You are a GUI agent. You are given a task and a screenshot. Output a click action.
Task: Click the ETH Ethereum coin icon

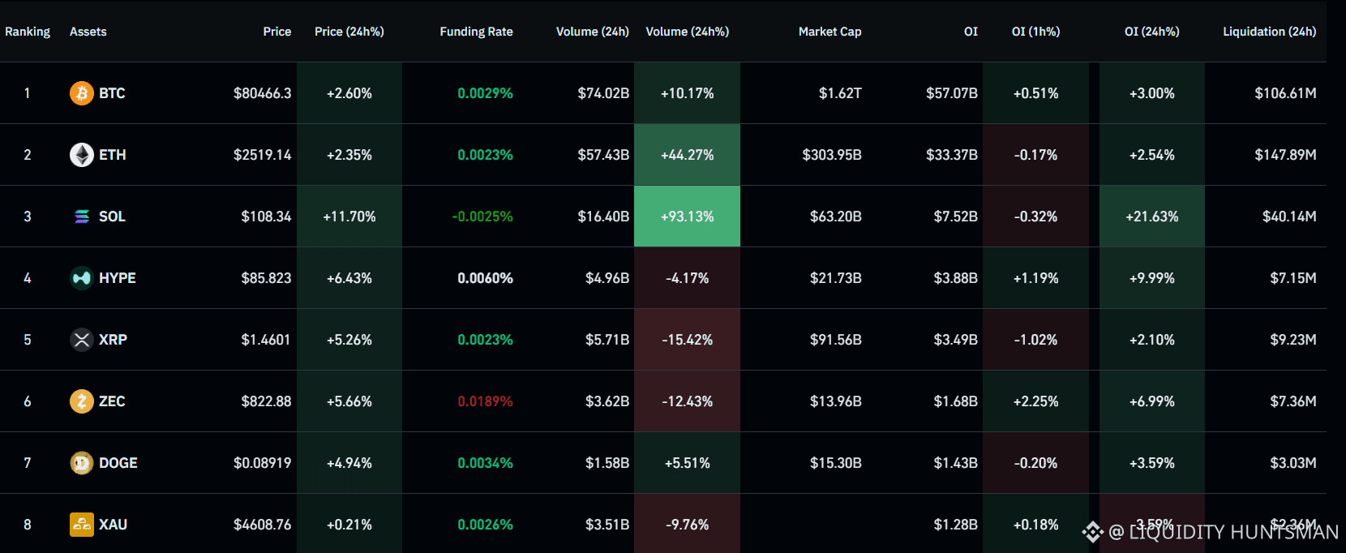point(82,155)
